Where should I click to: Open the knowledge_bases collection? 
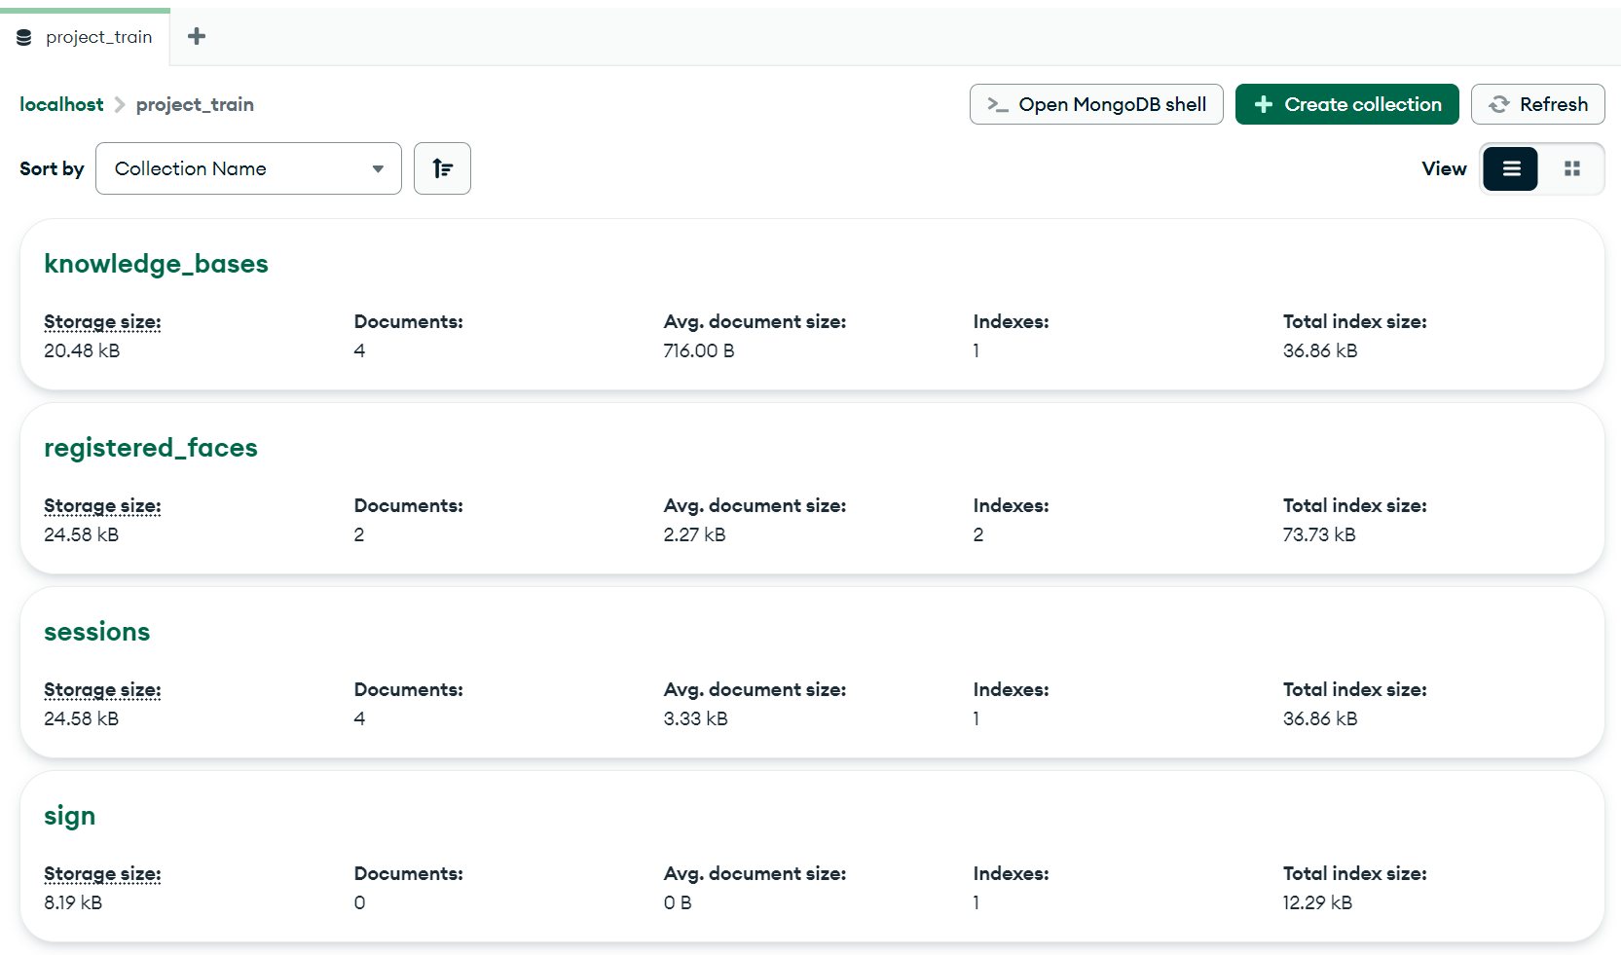coord(156,264)
